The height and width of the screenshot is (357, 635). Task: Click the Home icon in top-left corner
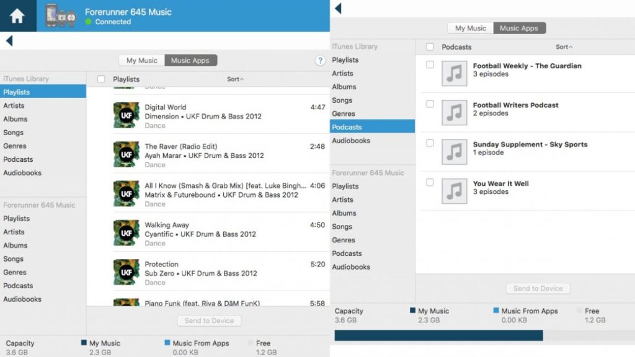(x=17, y=16)
